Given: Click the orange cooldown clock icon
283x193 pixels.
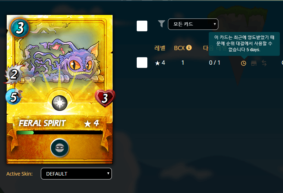Looking at the screenshot, I should 244,63.
